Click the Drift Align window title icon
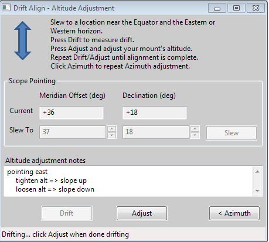Viewport: 269px width, 242px height. coord(6,8)
